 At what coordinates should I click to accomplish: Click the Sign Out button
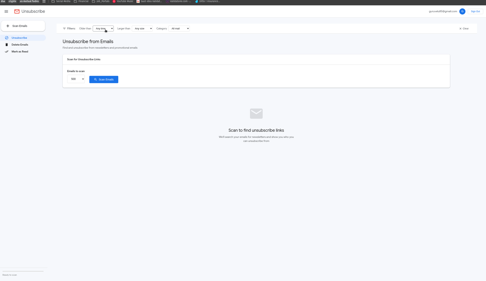(x=475, y=11)
